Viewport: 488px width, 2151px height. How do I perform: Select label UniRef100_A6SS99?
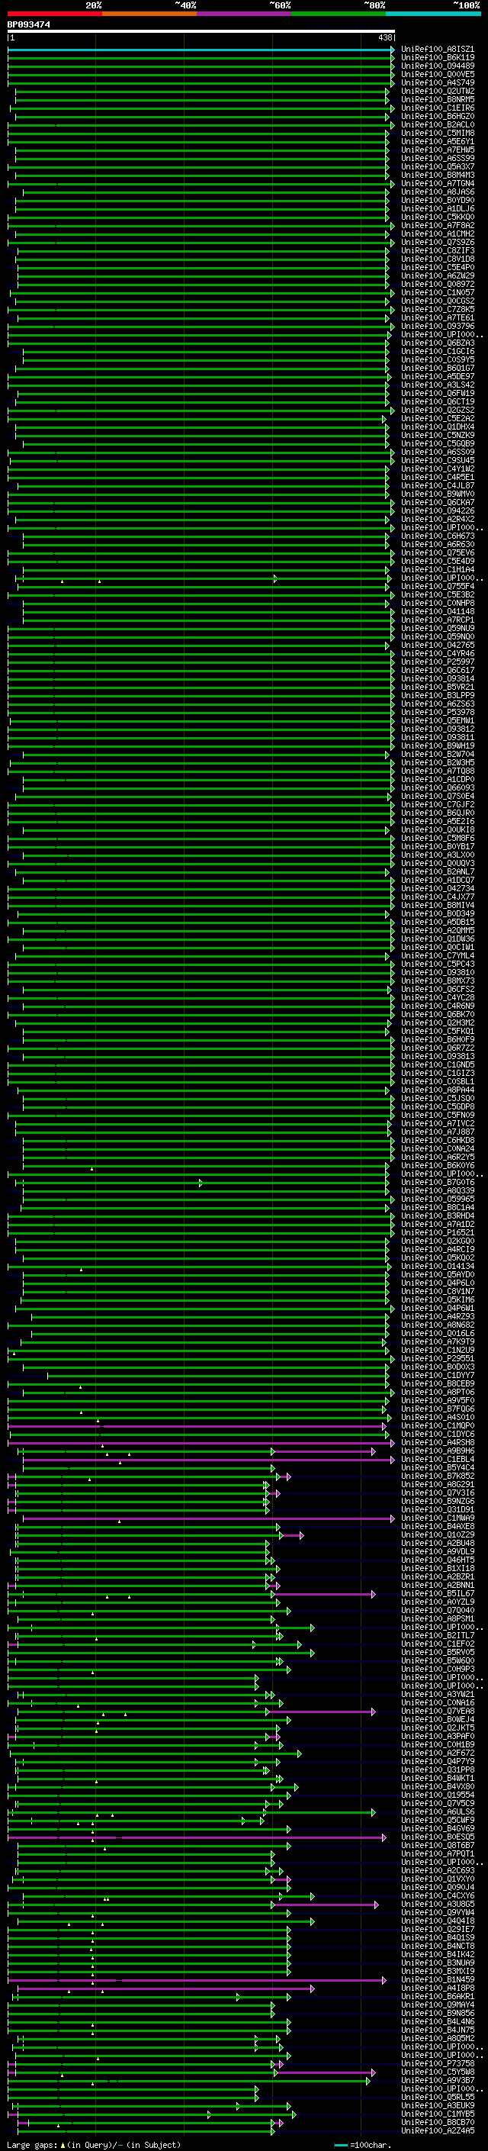[x=438, y=158]
